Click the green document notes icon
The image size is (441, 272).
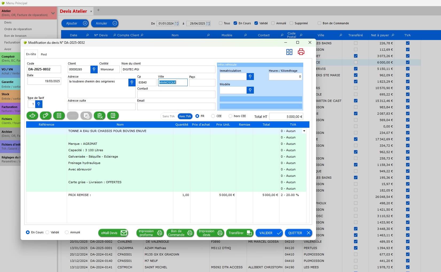[x=113, y=116]
